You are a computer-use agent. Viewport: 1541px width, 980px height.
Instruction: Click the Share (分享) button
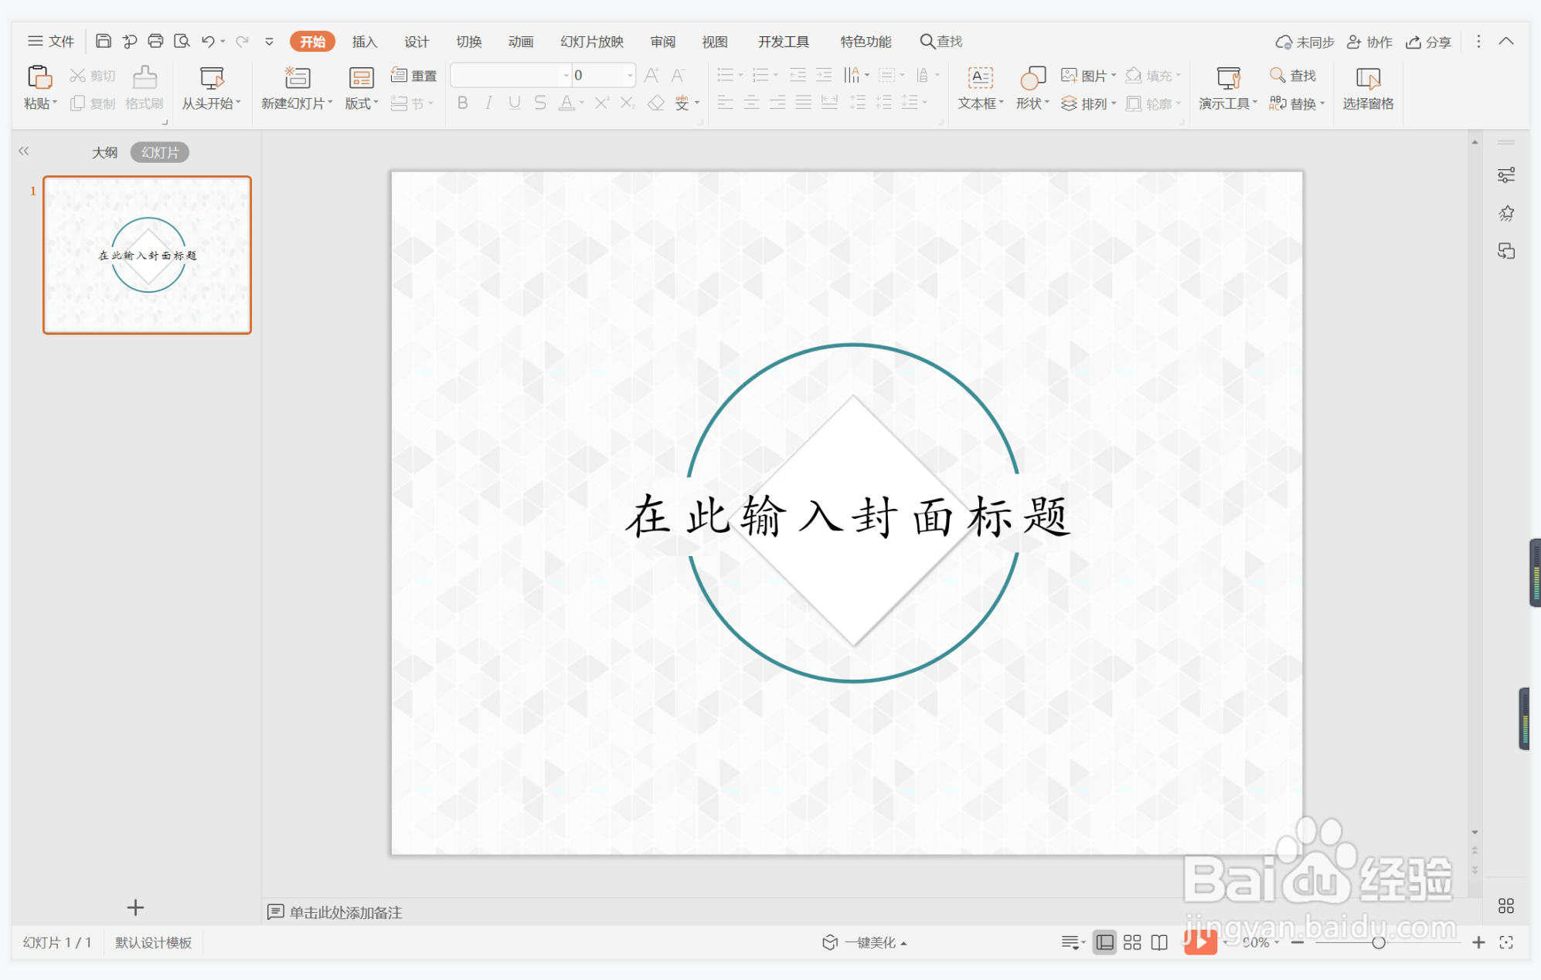pyautogui.click(x=1428, y=42)
